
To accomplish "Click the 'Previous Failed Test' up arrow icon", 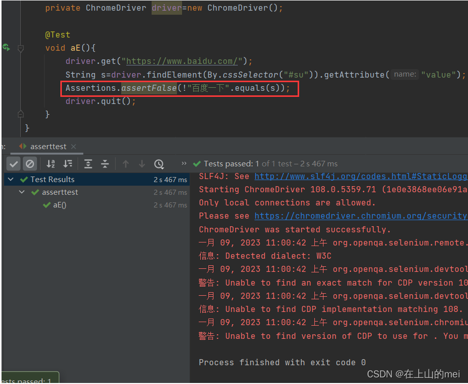I will [125, 163].
